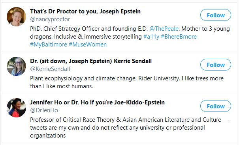Open the #a11y hashtag
The image size is (239, 145).
click(x=151, y=37)
